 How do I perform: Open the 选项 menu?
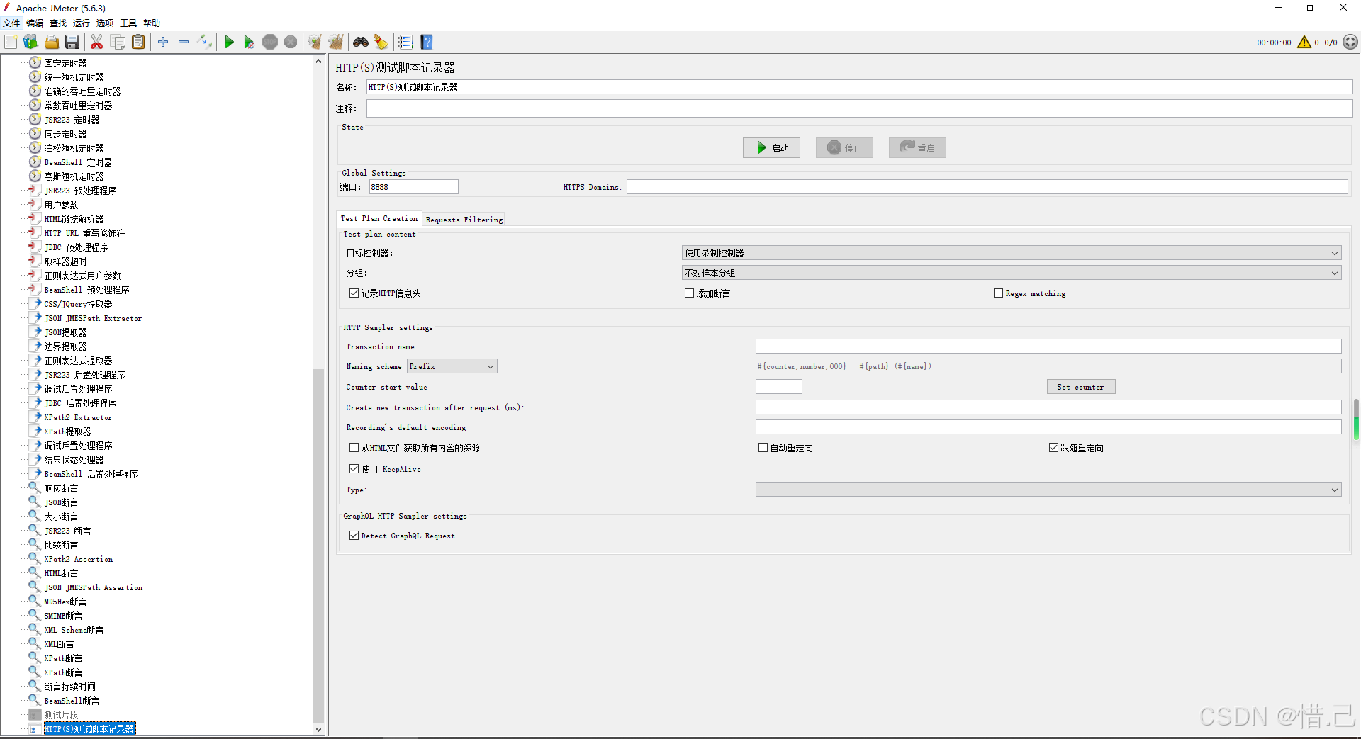coord(105,23)
